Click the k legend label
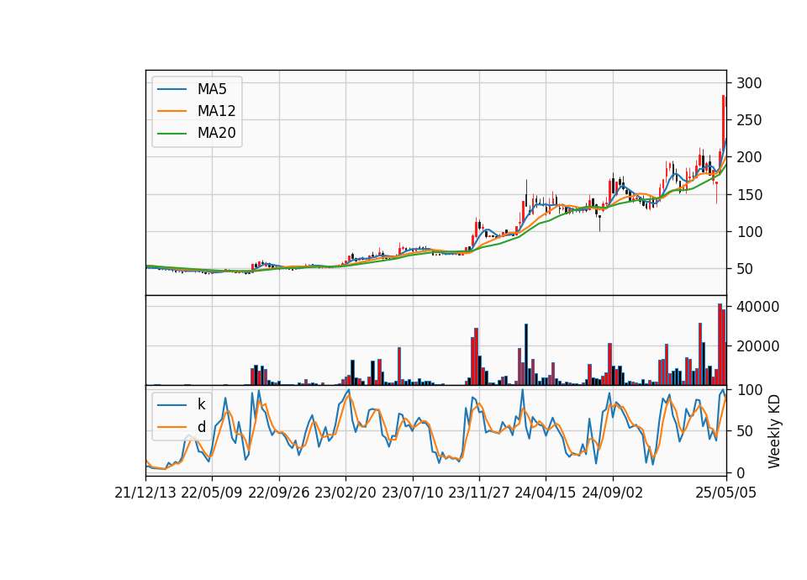 tap(201, 404)
